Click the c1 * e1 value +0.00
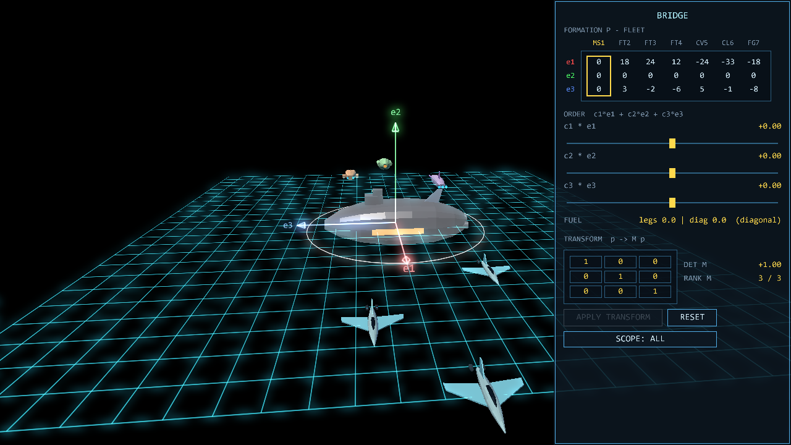 pyautogui.click(x=770, y=126)
